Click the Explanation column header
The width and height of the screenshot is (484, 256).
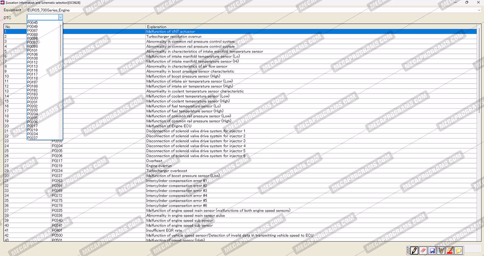(x=156, y=27)
